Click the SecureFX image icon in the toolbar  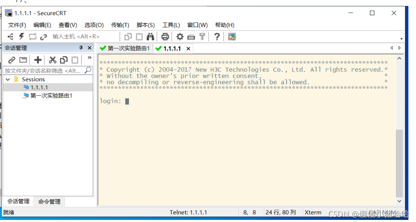tap(232, 37)
